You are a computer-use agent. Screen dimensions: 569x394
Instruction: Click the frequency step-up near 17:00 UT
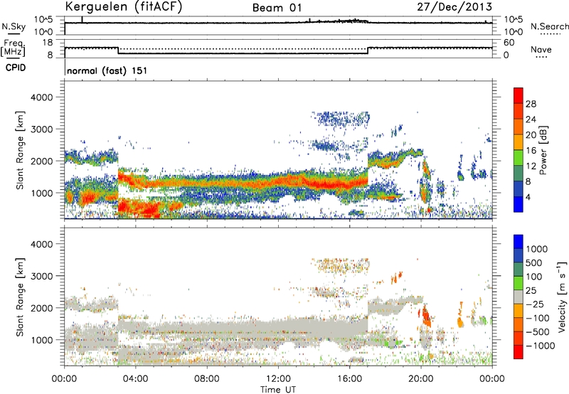tap(368, 50)
